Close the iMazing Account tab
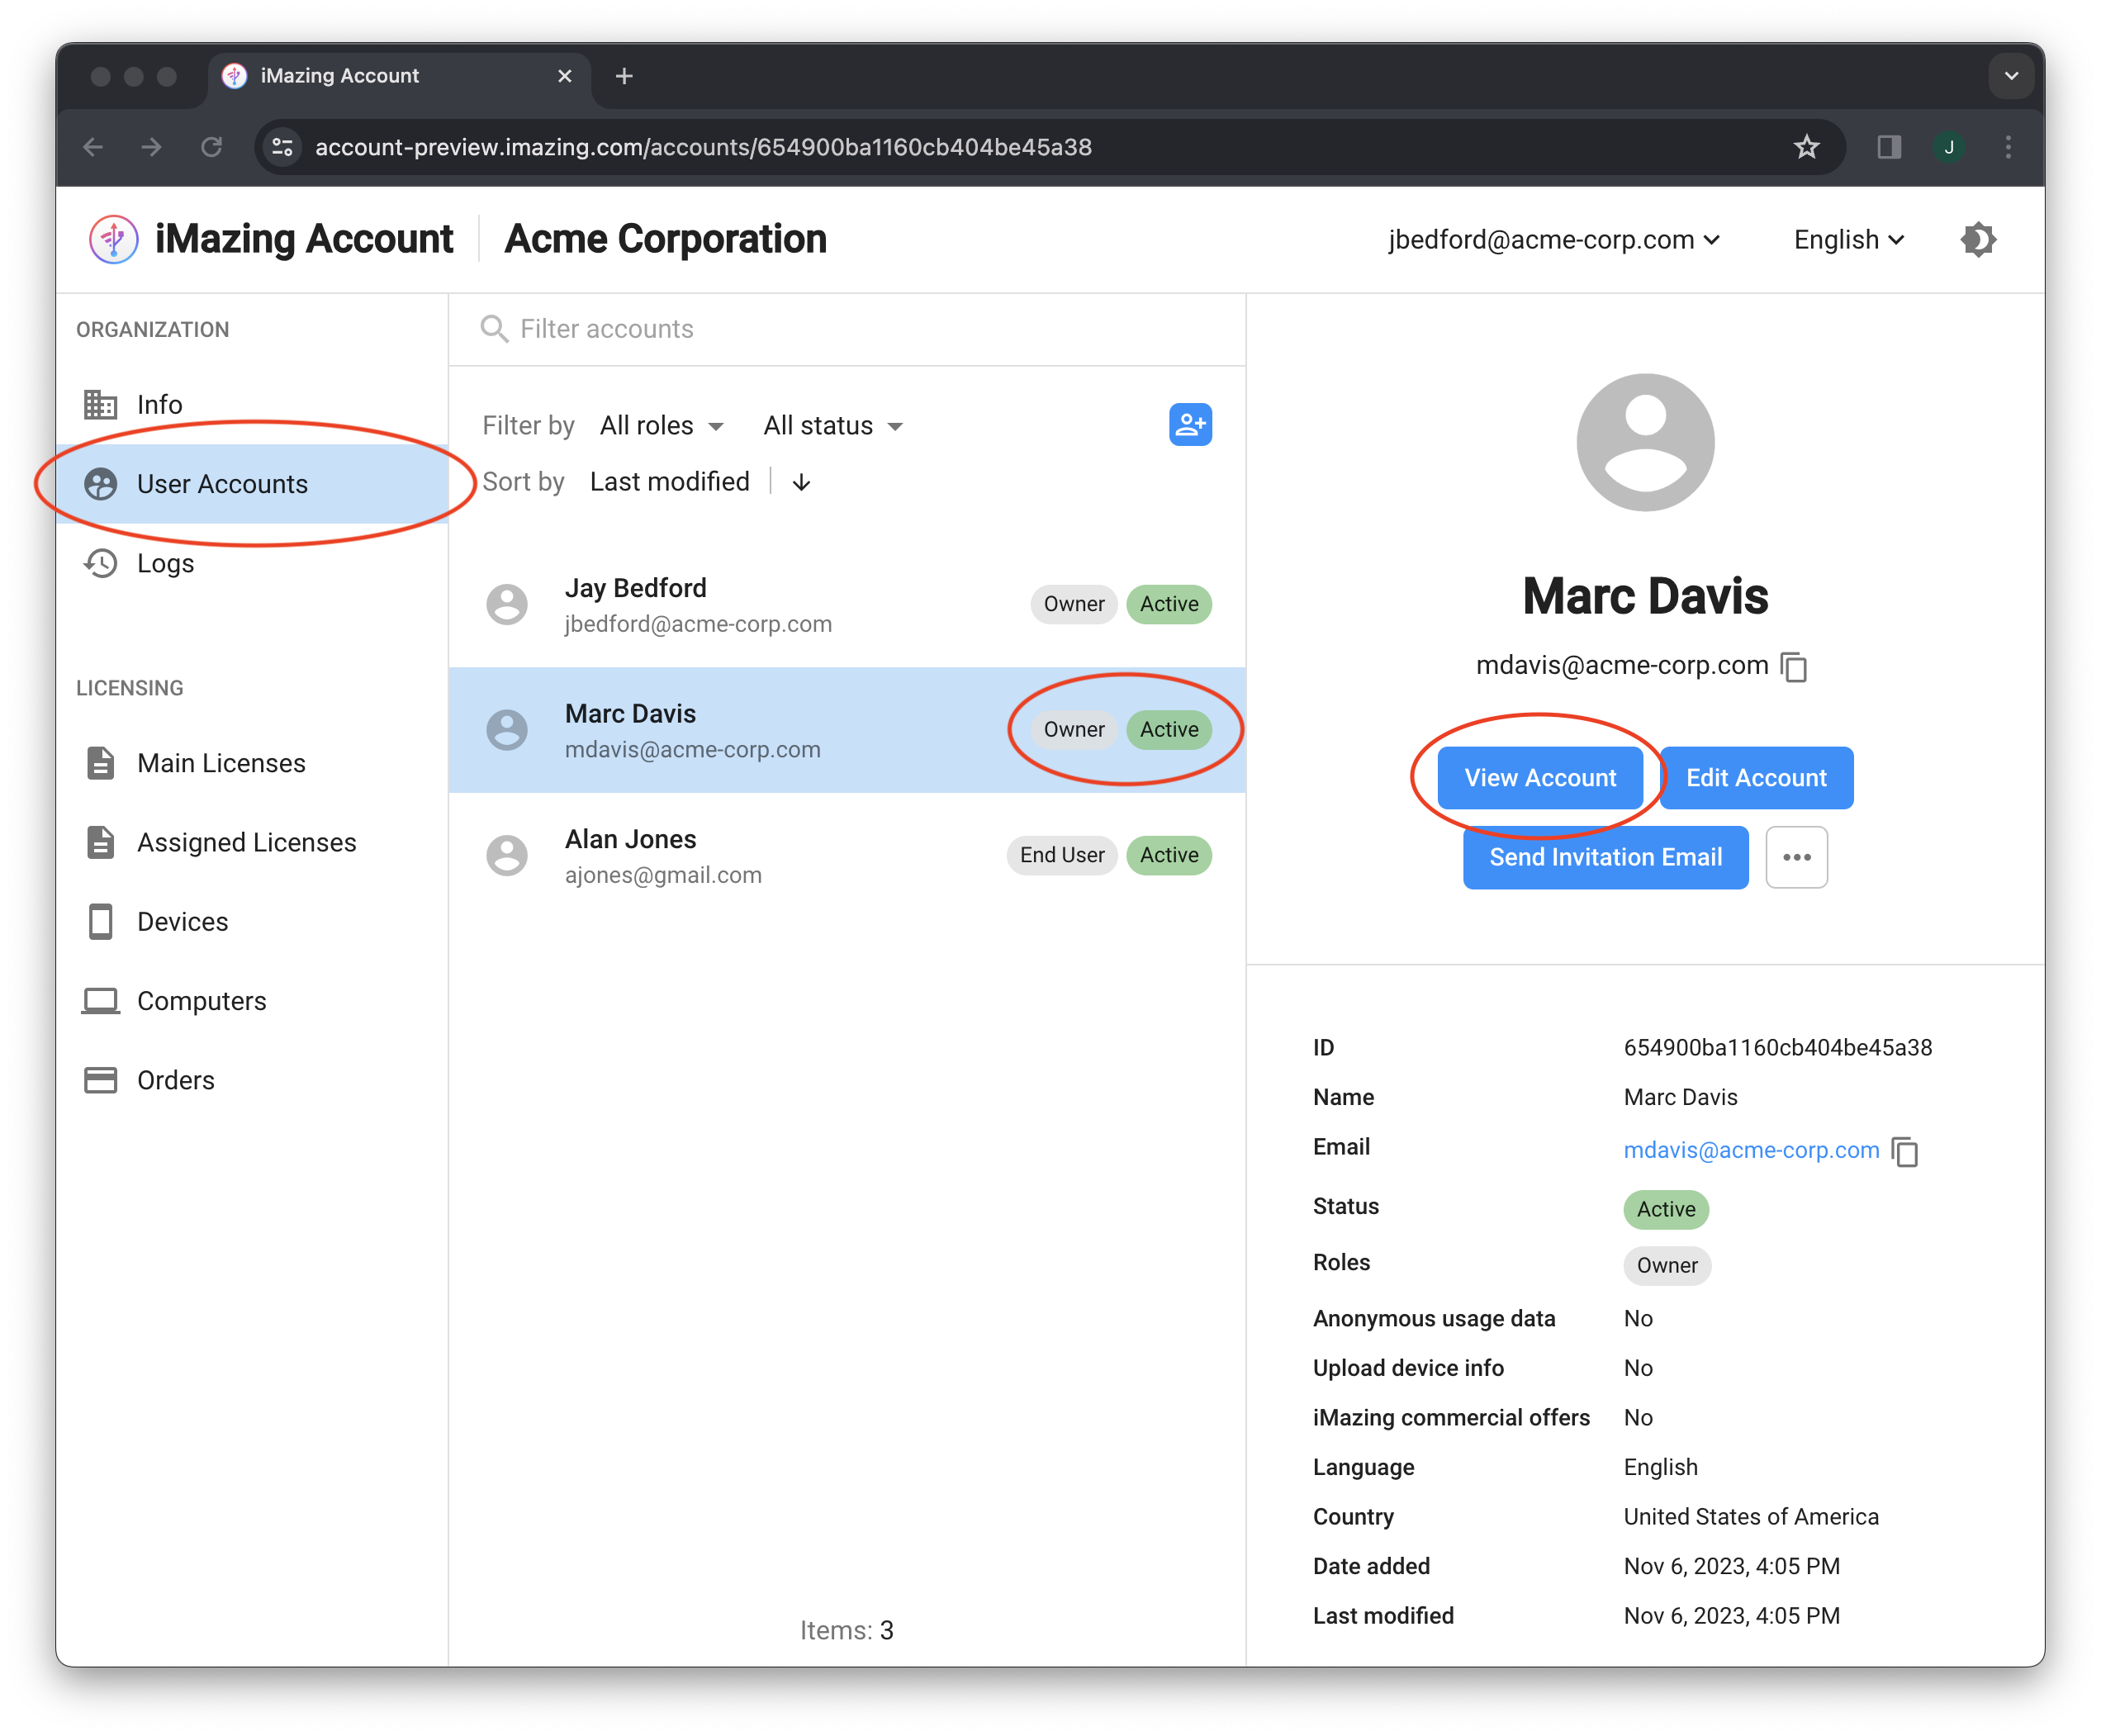The image size is (2101, 1736). (565, 76)
